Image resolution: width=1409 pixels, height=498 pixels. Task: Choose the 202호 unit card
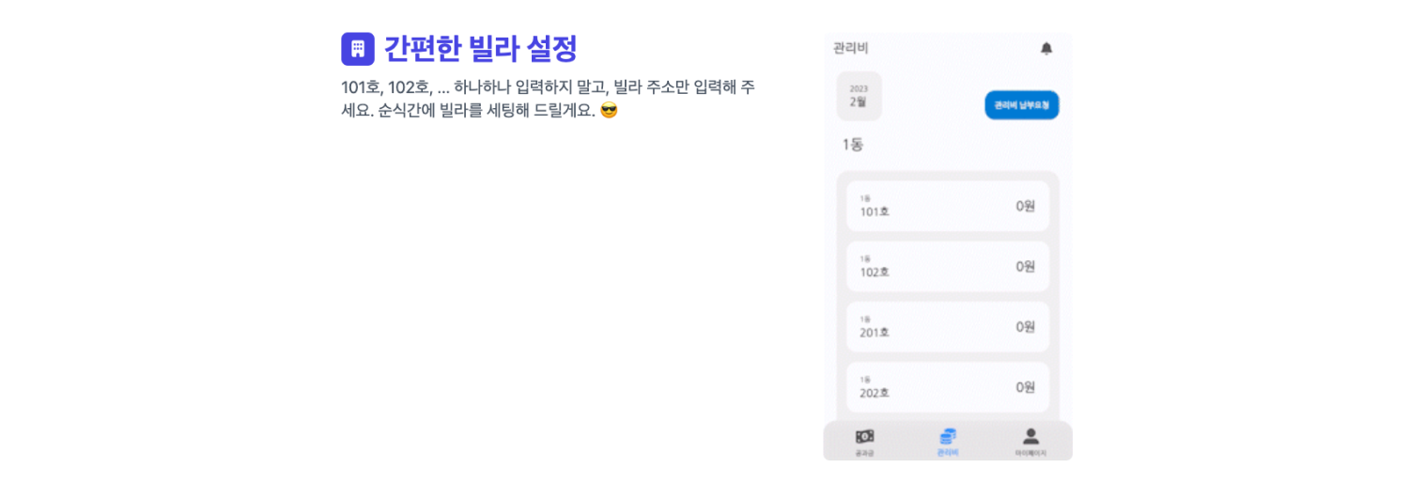948,387
